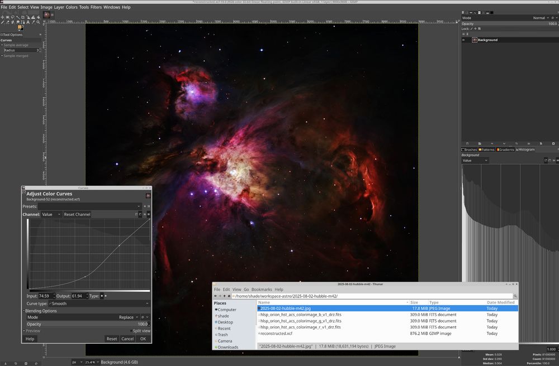The image size is (559, 366).
Task: Switch to the Gradients tab
Action: [505, 150]
